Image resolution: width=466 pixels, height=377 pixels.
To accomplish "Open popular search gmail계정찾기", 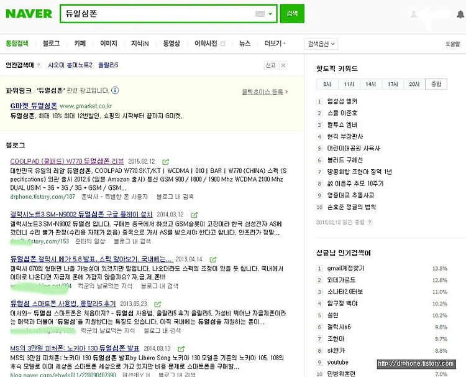I will 345,268.
